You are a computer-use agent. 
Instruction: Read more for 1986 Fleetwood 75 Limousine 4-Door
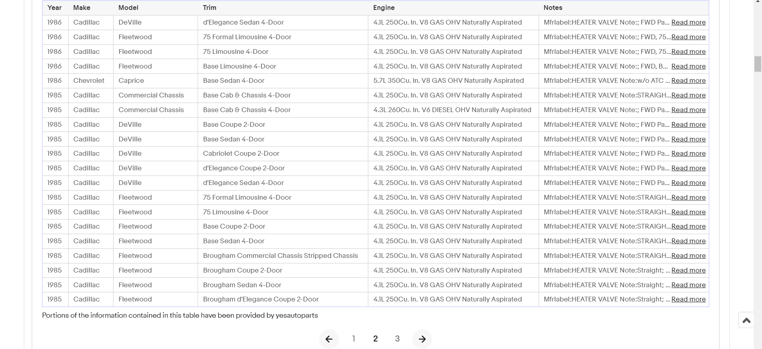(x=689, y=52)
